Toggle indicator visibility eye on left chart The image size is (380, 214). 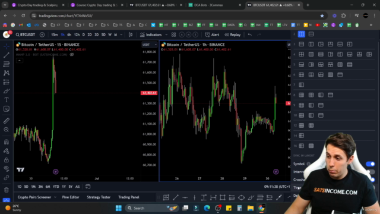click(72, 55)
